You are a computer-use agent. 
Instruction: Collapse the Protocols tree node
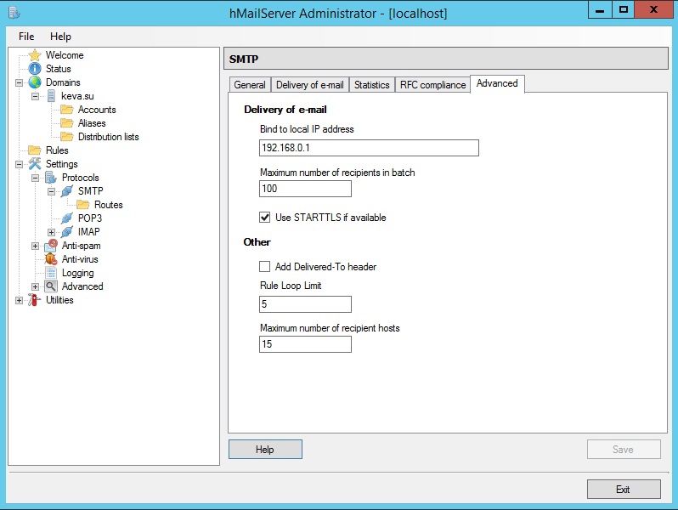35,178
